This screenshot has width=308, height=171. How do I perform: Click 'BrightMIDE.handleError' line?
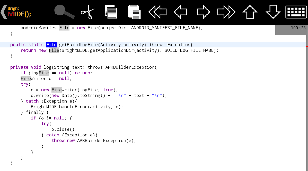[77, 107]
